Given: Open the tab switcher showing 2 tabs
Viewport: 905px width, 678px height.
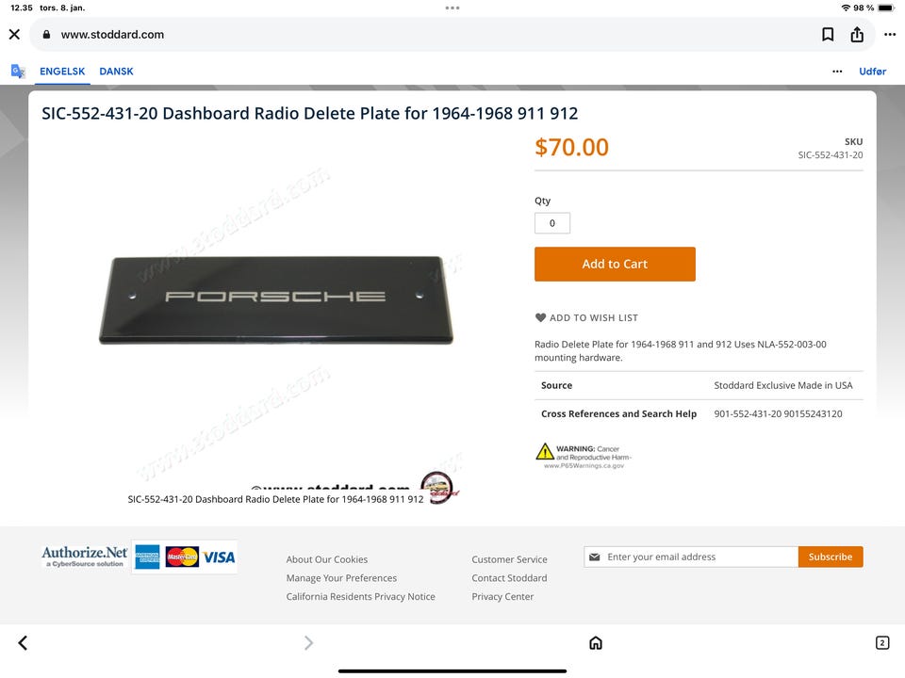Looking at the screenshot, I should (x=882, y=643).
